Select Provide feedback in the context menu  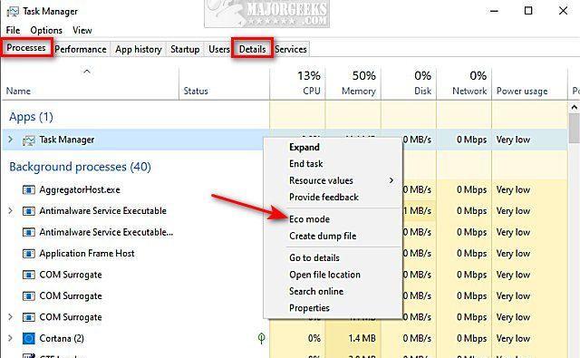tap(324, 197)
